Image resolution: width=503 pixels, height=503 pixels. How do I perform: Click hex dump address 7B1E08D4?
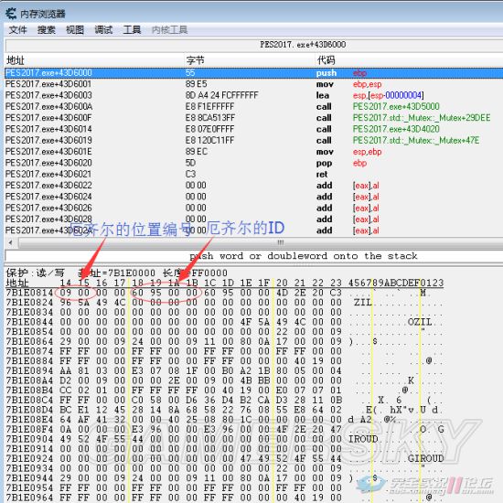tap(29, 410)
